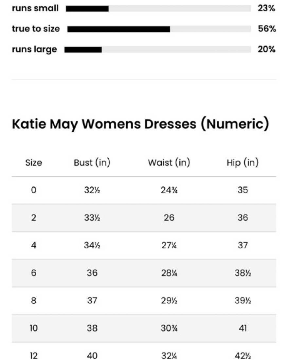
Task: Select the size 2 bust value 33½
Action: (x=92, y=218)
